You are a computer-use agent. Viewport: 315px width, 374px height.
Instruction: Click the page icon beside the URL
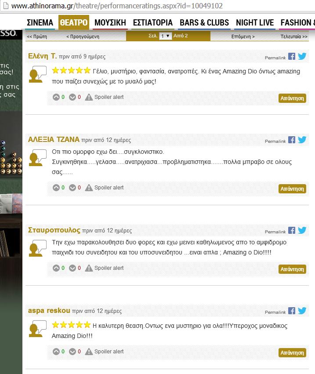[x=5, y=5]
